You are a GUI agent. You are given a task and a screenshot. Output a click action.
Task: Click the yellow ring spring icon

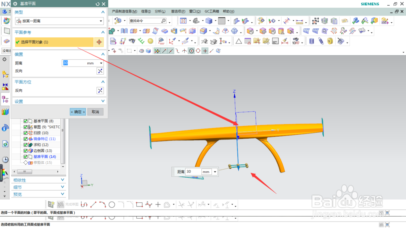[x=330, y=41]
